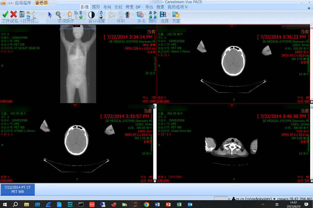The width and height of the screenshot is (313, 208).
Task: Click the play cine icon in Chest 5mm viewport
Action: pos(159,181)
